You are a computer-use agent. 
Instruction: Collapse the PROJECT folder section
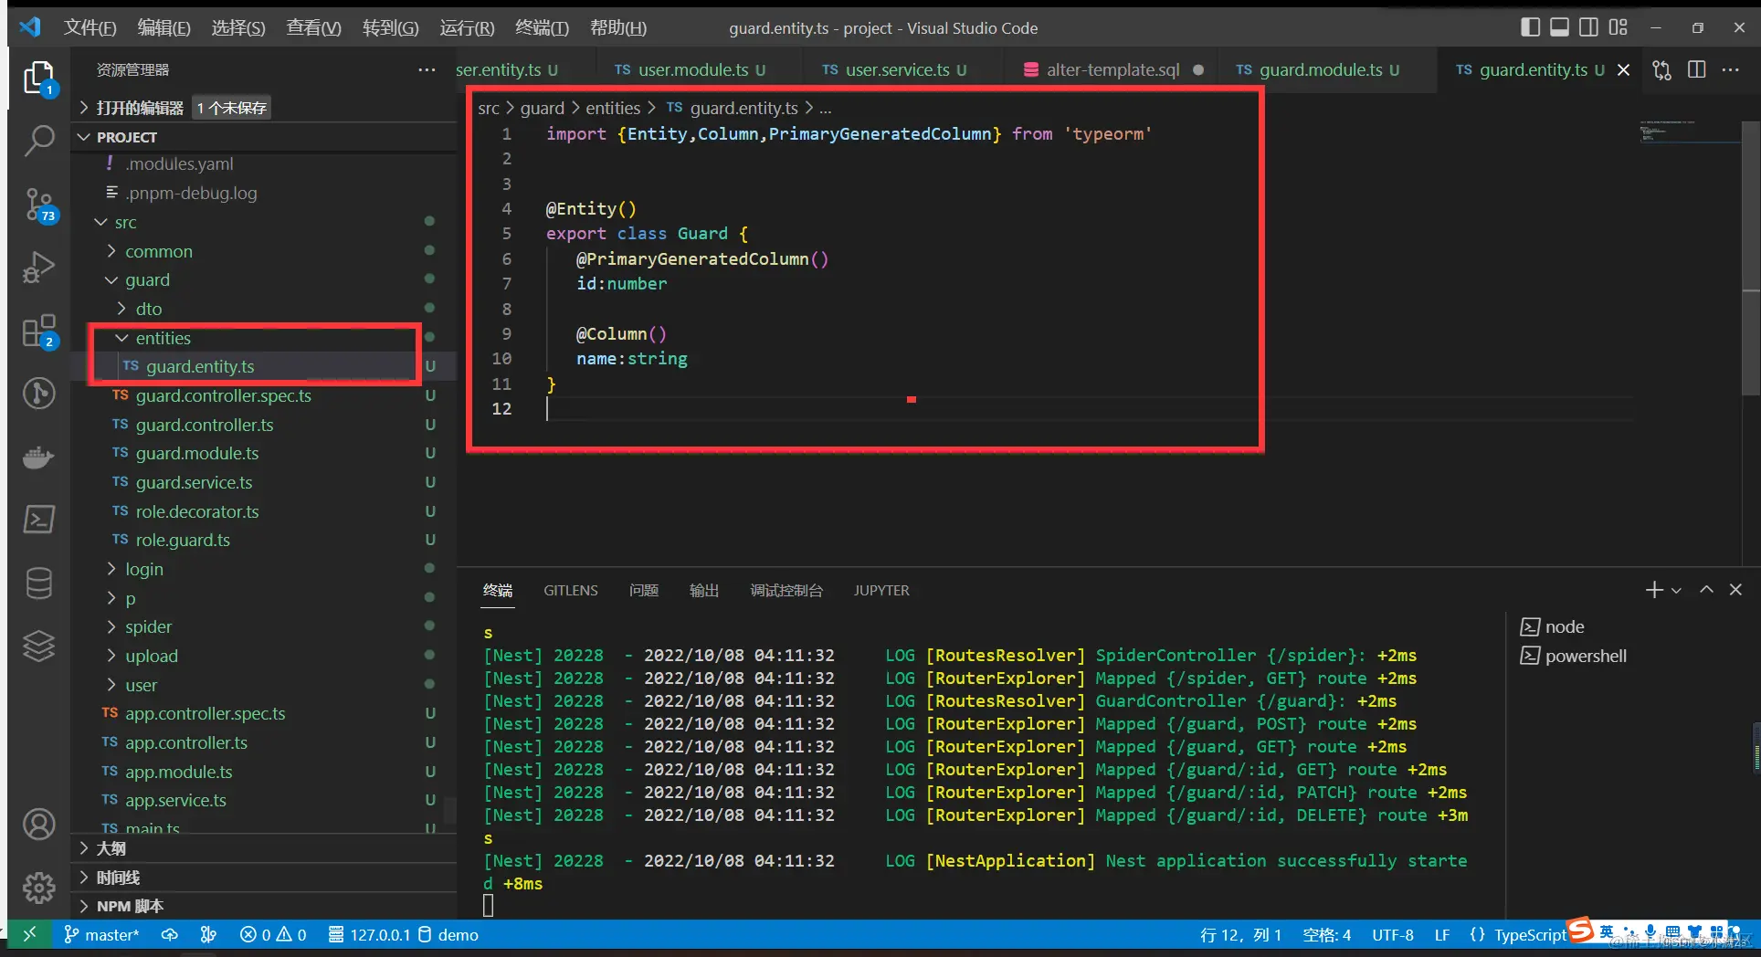click(264, 137)
